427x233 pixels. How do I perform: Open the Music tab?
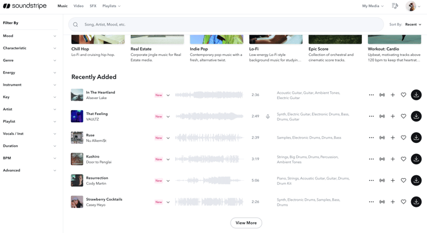click(63, 6)
